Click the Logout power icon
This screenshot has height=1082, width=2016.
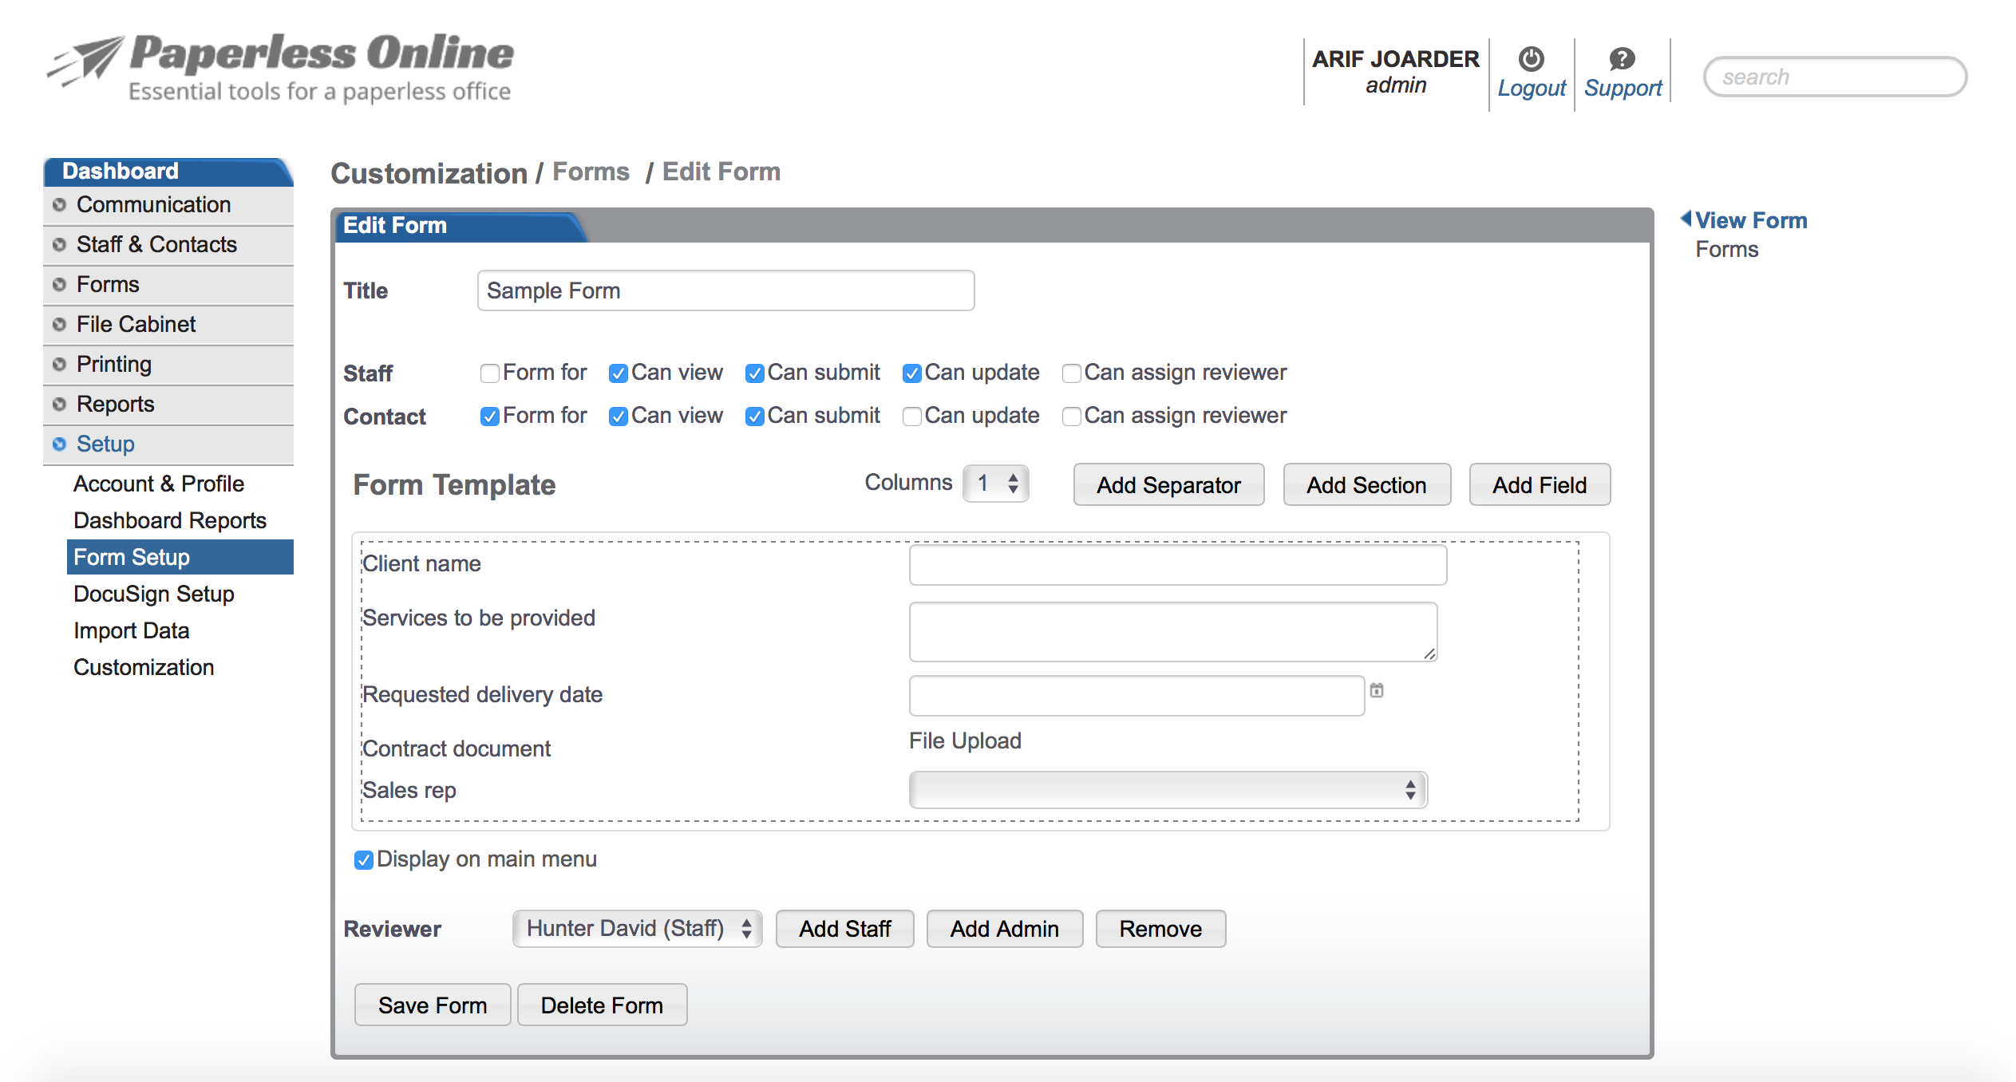[1531, 59]
